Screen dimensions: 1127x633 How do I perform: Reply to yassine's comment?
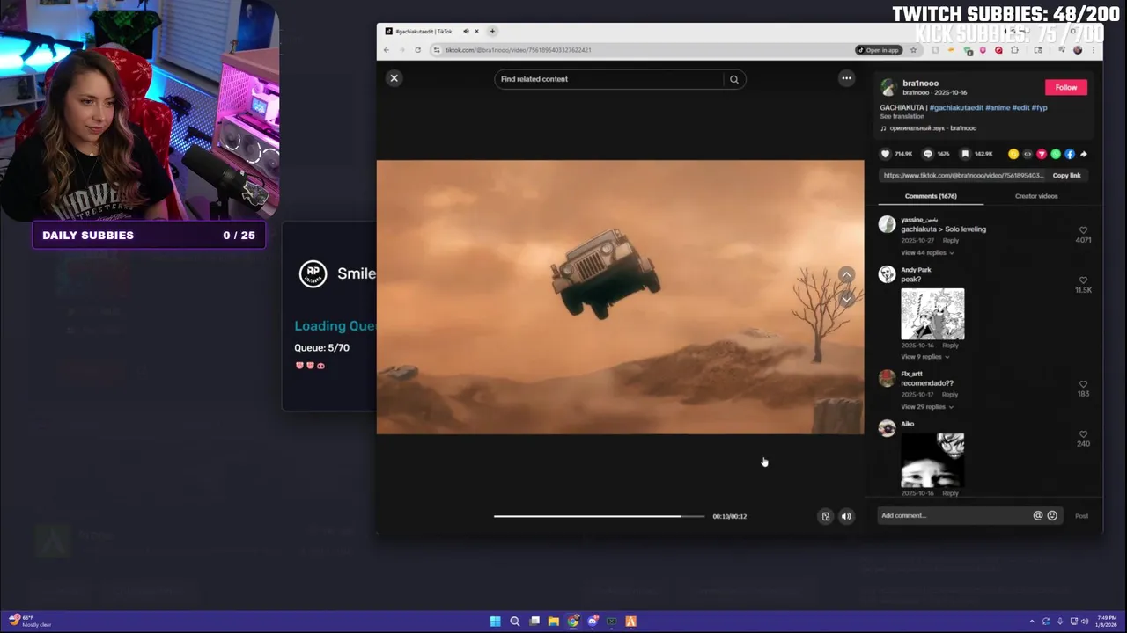(951, 241)
